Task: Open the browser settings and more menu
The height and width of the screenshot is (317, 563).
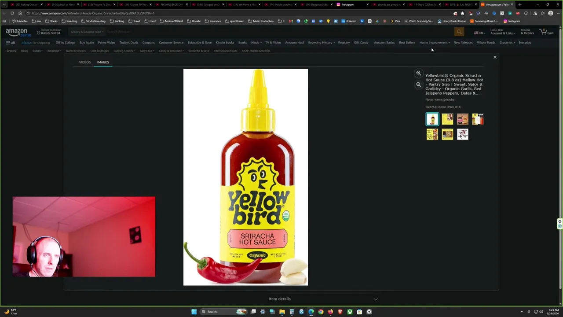Action: click(x=558, y=13)
